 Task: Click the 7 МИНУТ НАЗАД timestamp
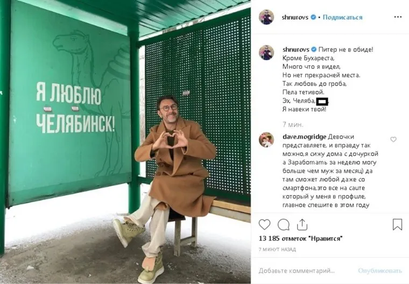(x=277, y=250)
